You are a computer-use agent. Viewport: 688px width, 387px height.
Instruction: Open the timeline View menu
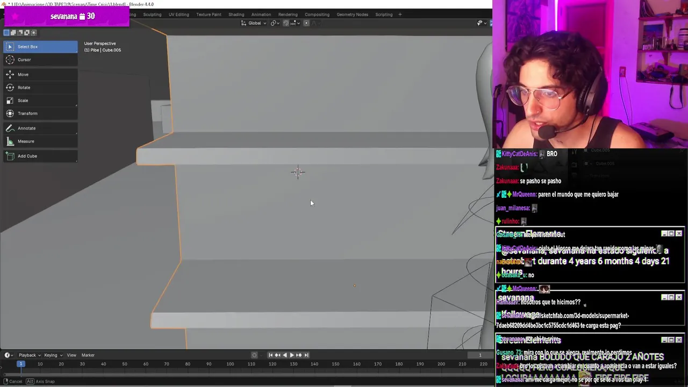[x=71, y=355]
